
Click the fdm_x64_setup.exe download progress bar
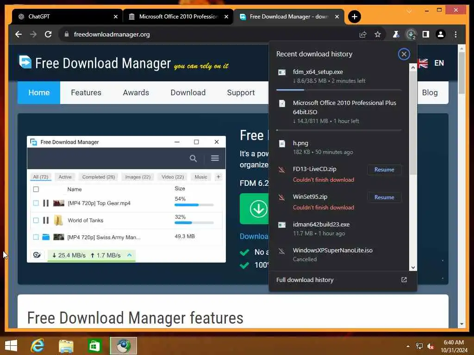click(339, 90)
